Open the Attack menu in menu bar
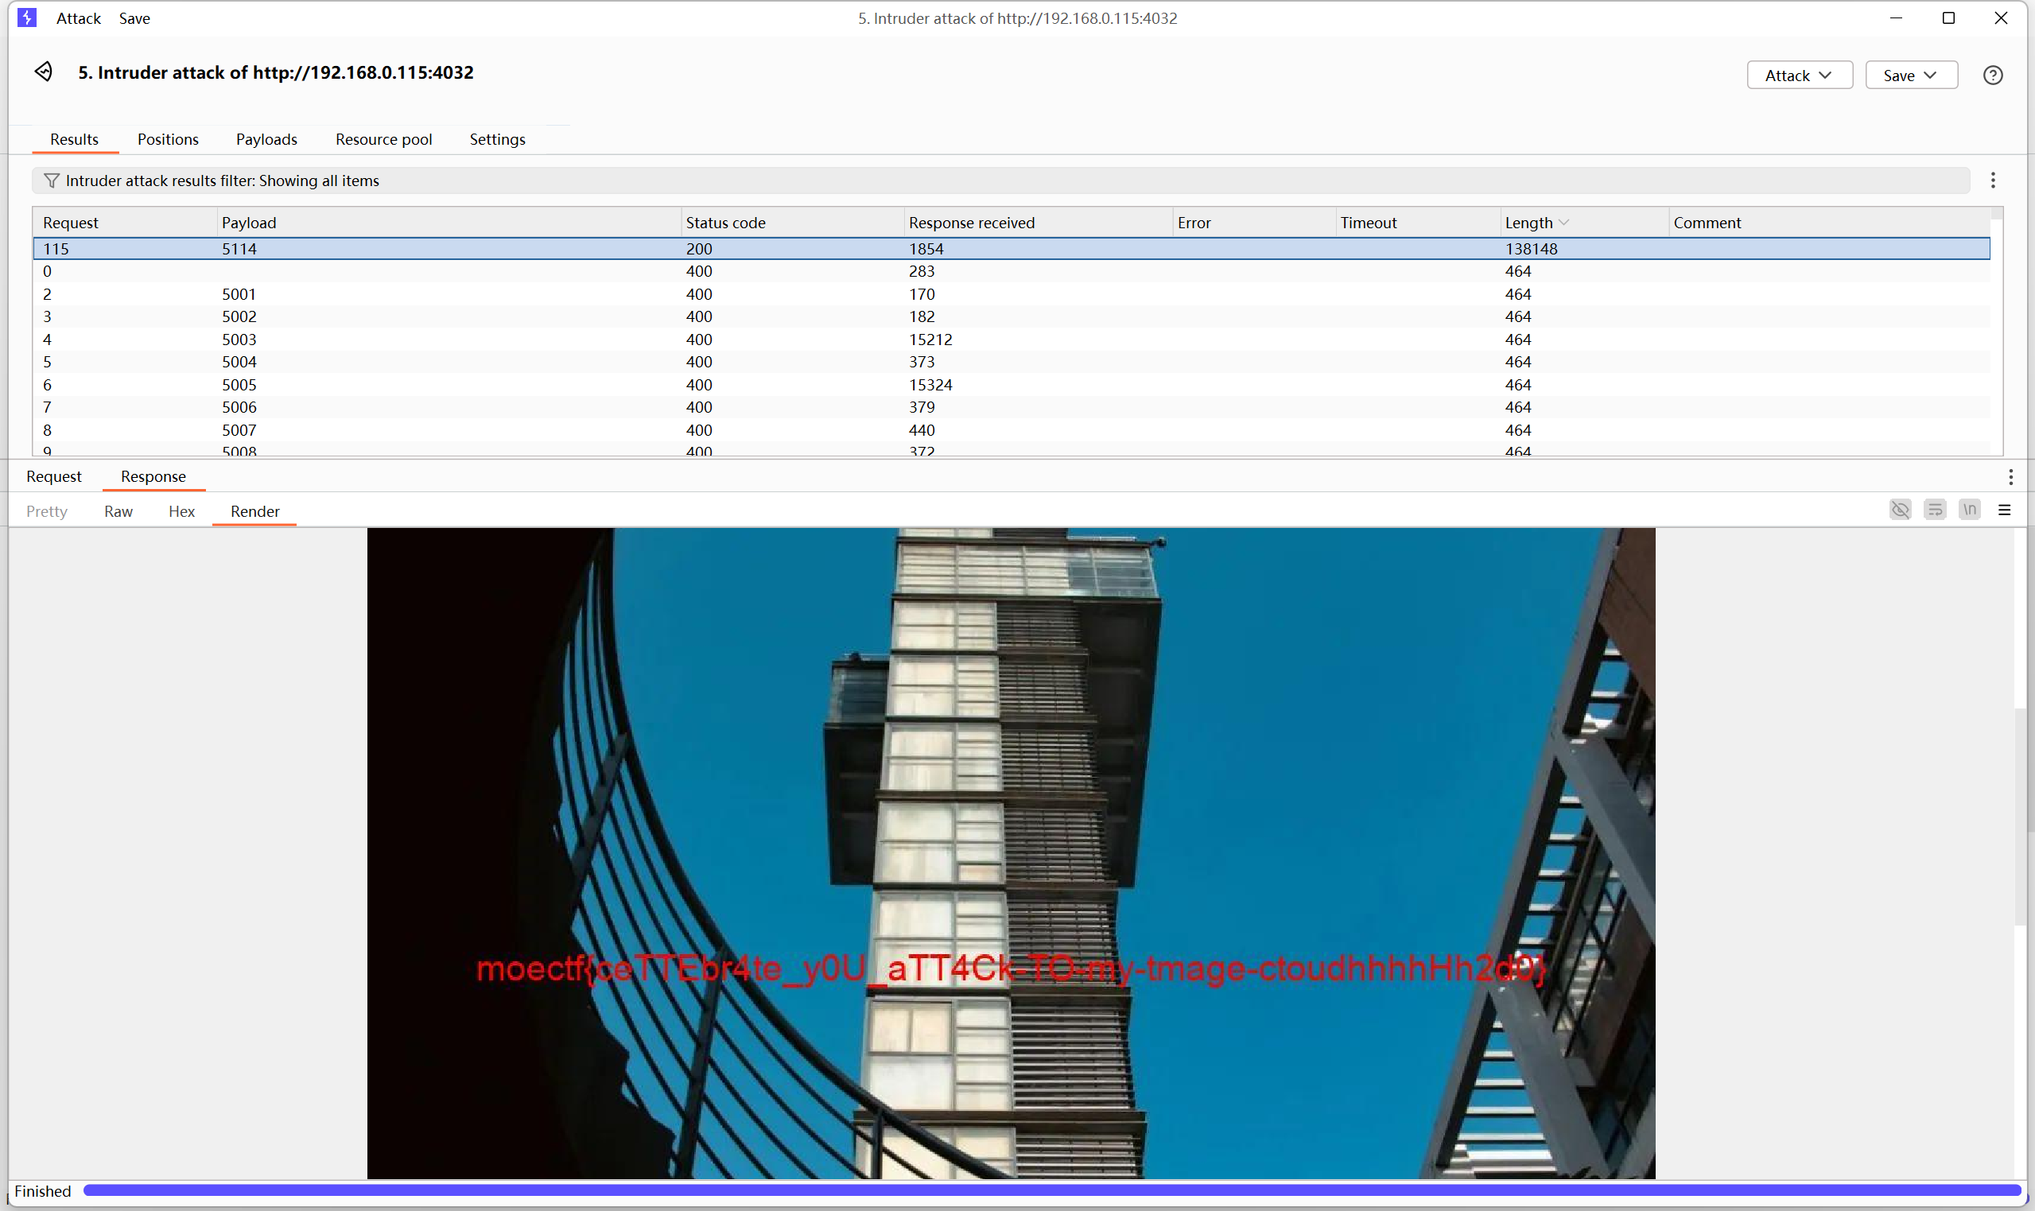 coord(79,18)
